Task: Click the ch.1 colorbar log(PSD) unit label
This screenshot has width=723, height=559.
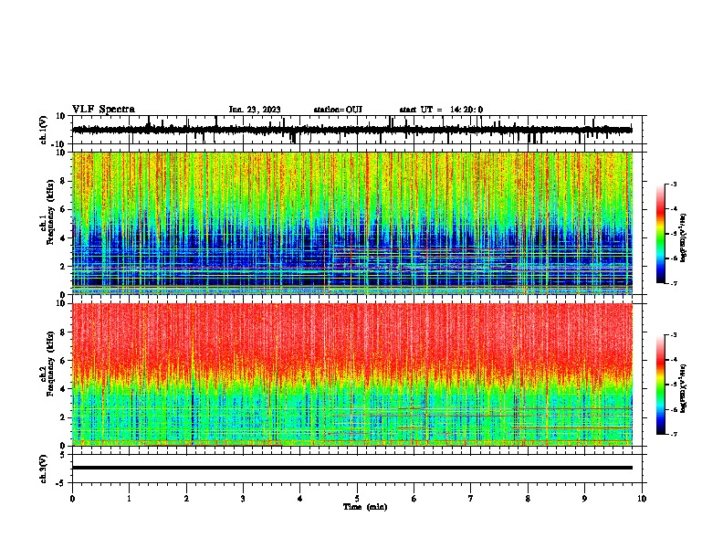Action: click(684, 238)
